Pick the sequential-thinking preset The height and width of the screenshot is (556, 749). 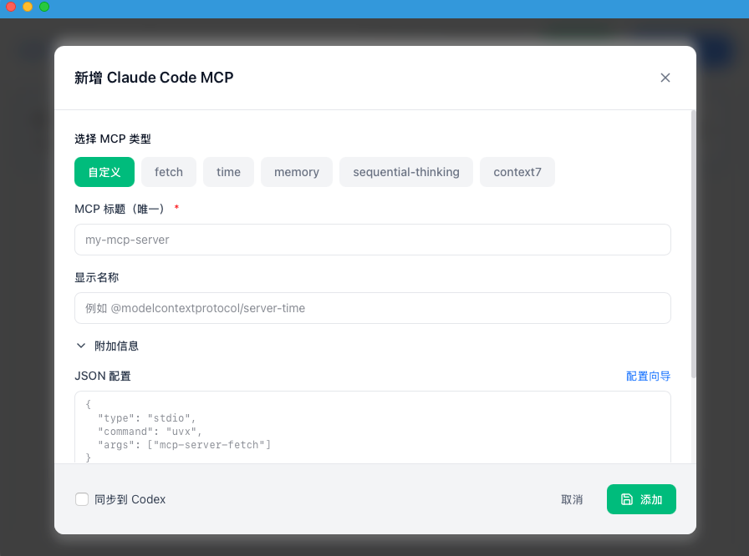pyautogui.click(x=406, y=172)
